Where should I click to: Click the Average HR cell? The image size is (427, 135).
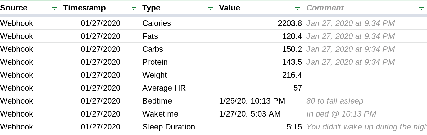[164, 88]
